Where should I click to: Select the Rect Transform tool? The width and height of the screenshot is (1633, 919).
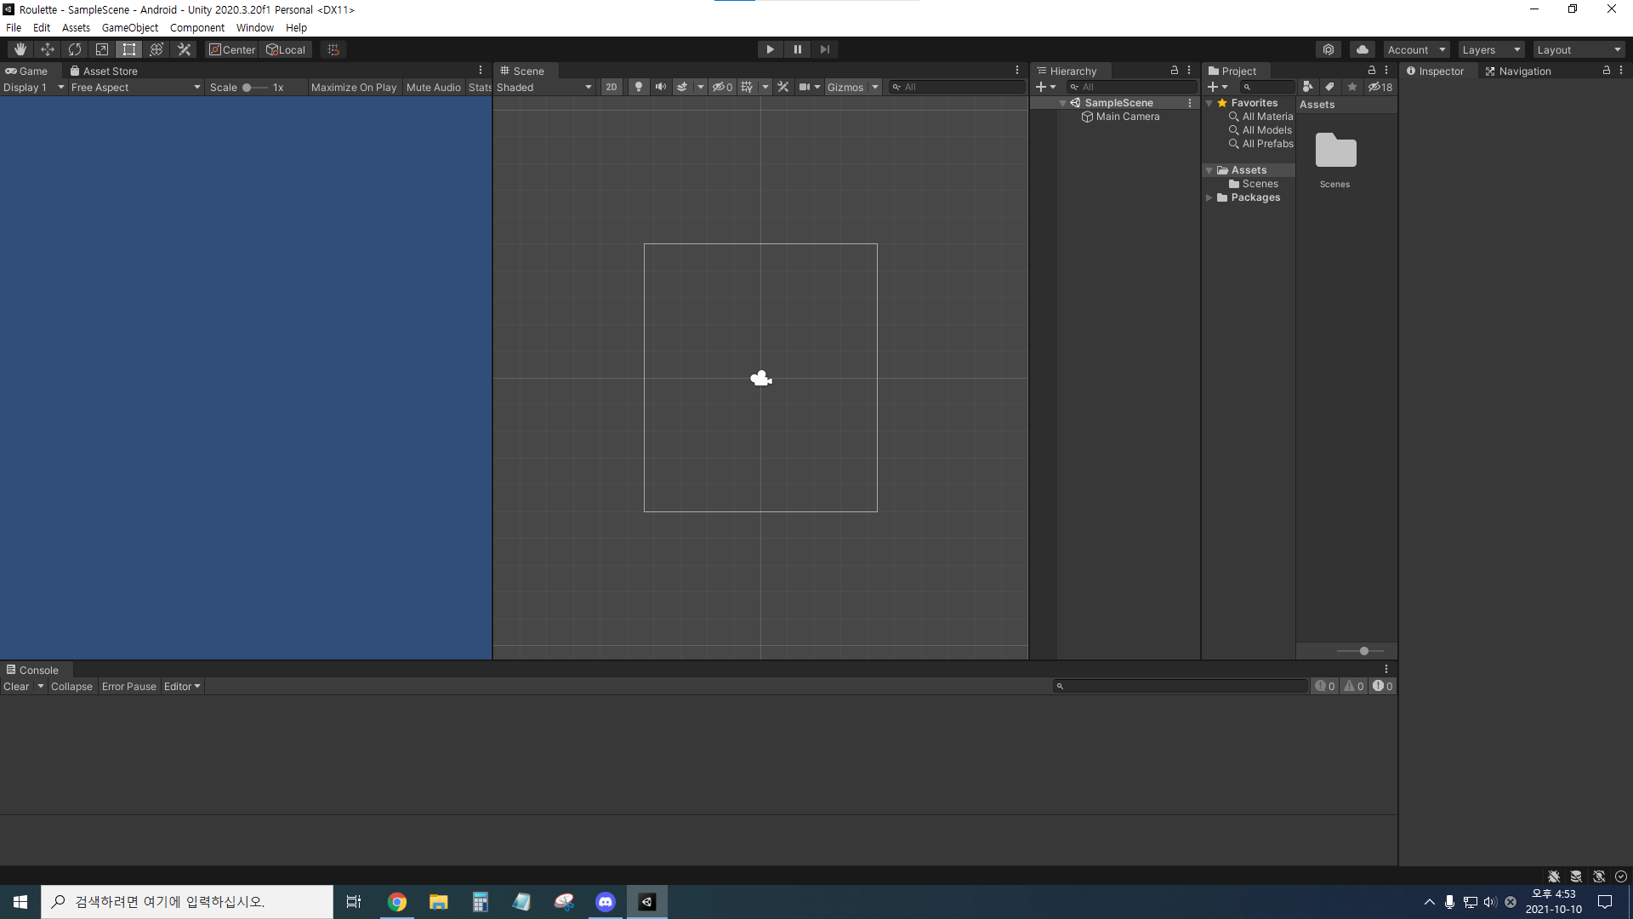129,49
